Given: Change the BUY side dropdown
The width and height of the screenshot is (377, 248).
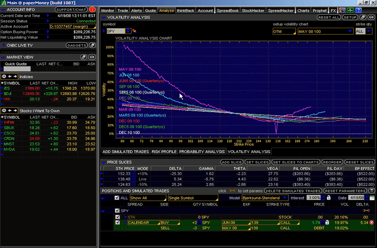Looking at the screenshot, I should (170, 223).
